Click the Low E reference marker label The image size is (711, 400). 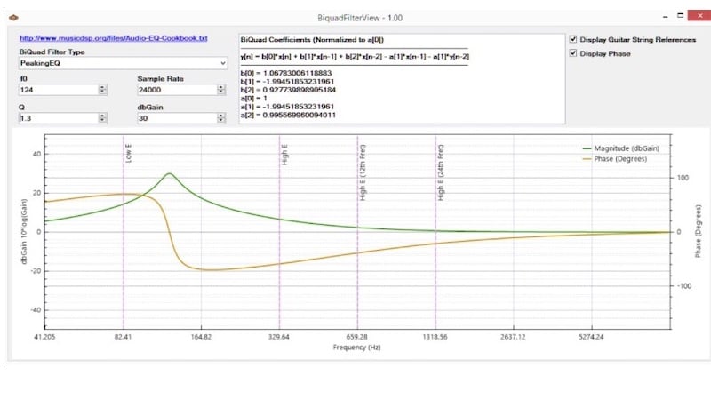tap(128, 153)
